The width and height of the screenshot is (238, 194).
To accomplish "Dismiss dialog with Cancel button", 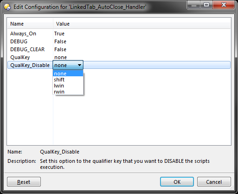I will pos(214,182).
